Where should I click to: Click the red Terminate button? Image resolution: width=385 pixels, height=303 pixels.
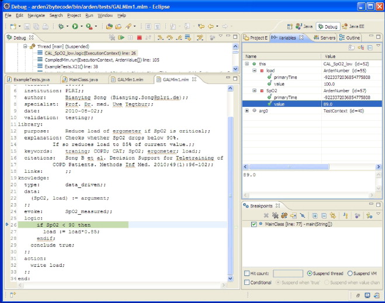(139, 37)
